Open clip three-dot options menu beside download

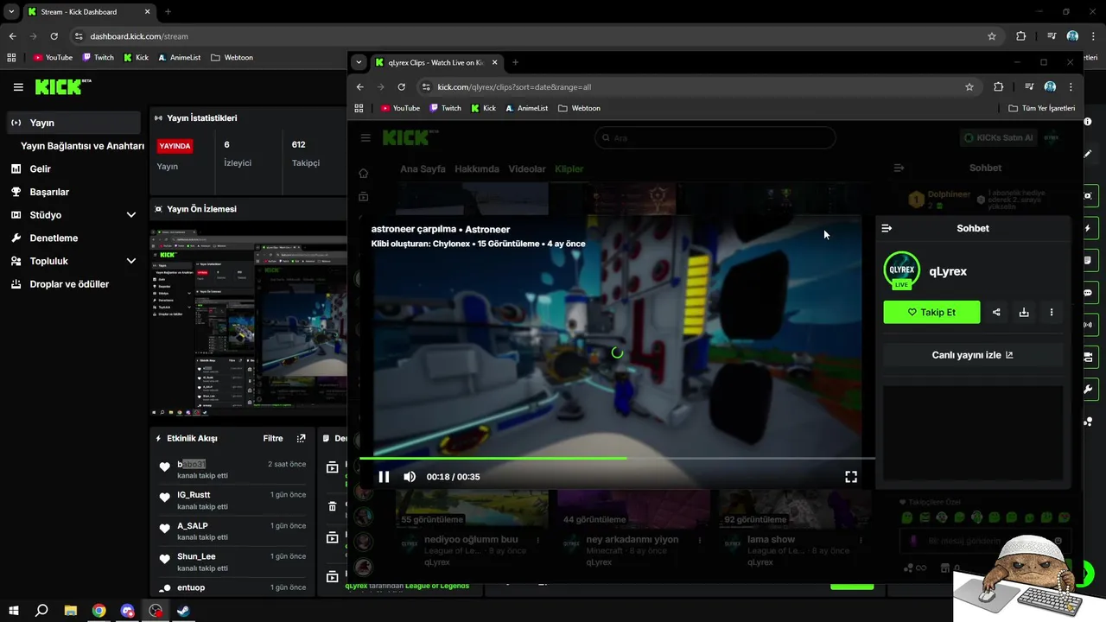pos(1052,312)
